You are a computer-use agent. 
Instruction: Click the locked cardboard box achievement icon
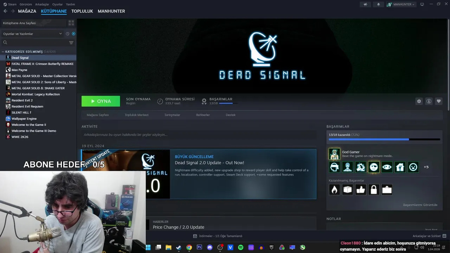tap(347, 190)
